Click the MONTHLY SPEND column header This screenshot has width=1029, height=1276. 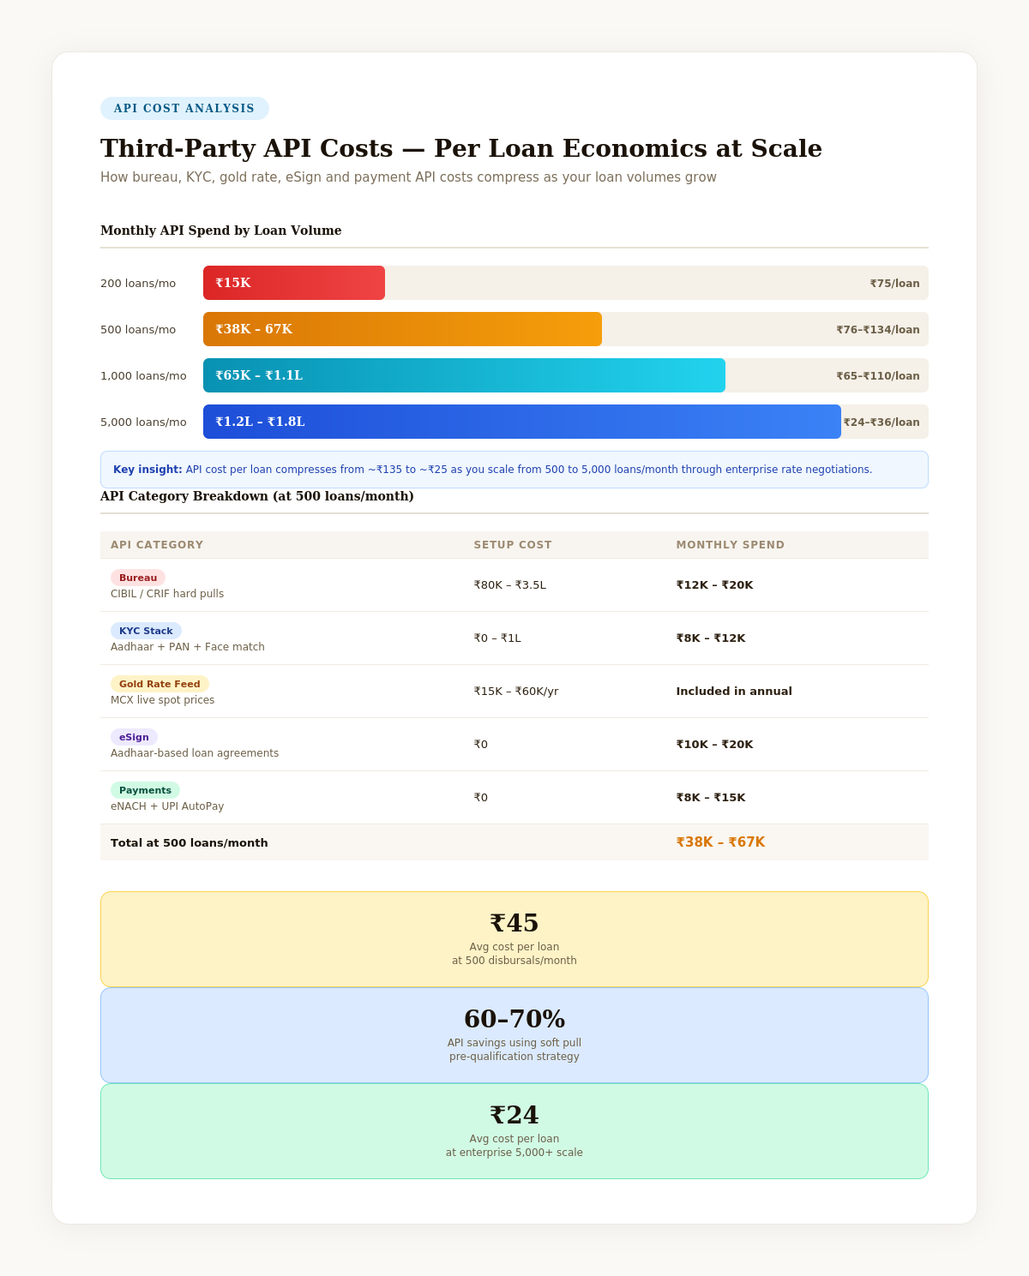pyautogui.click(x=731, y=545)
